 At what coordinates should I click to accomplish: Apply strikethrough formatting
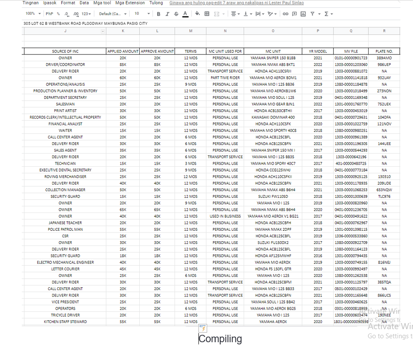point(176,14)
